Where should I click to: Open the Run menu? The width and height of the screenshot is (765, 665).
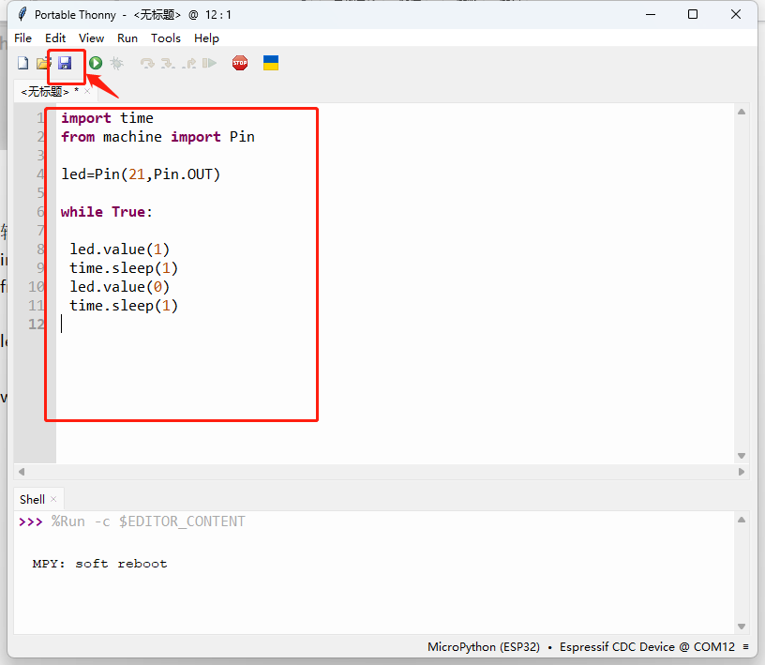point(127,38)
